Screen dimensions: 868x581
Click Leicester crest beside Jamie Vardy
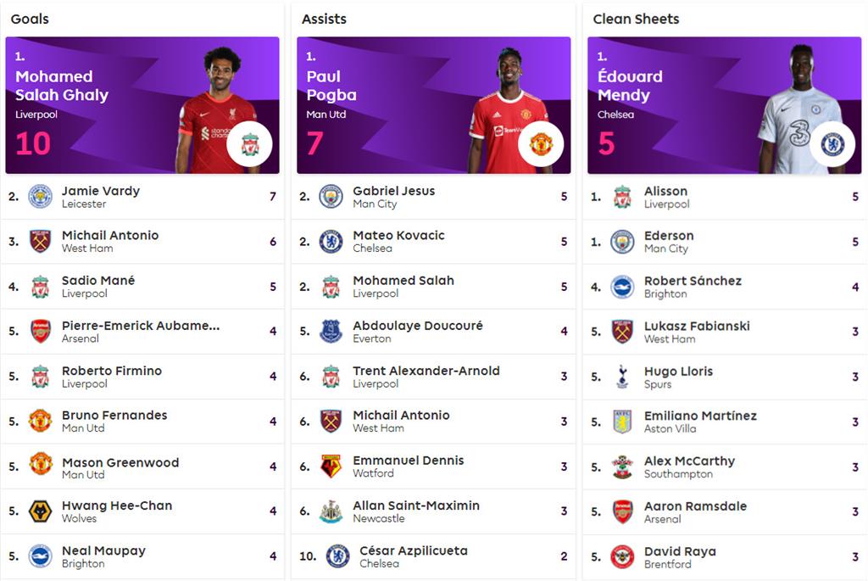[x=40, y=197]
